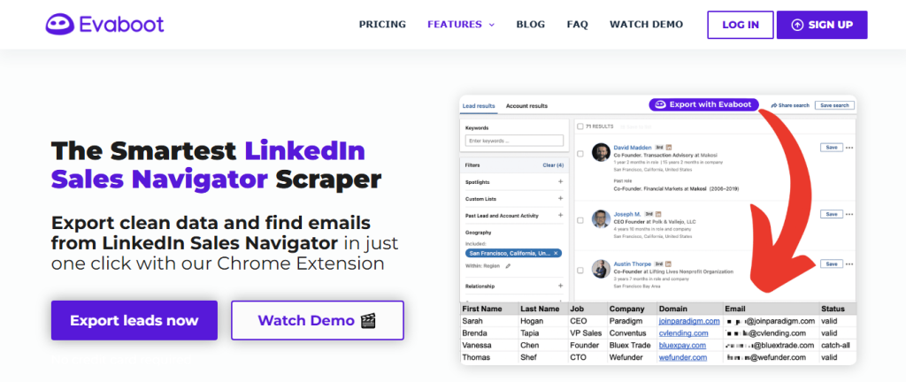The image size is (906, 382).
Task: Click the Enter keywords input field
Action: (514, 141)
